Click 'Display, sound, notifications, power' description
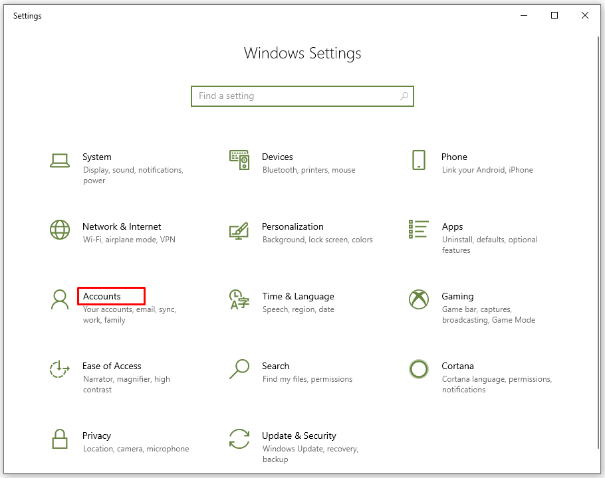605x478 pixels. [133, 175]
